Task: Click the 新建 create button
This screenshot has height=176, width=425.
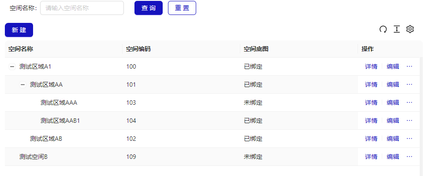Action: tap(19, 30)
